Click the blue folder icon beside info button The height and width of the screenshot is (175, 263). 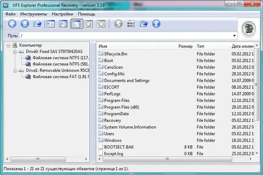(x=143, y=23)
